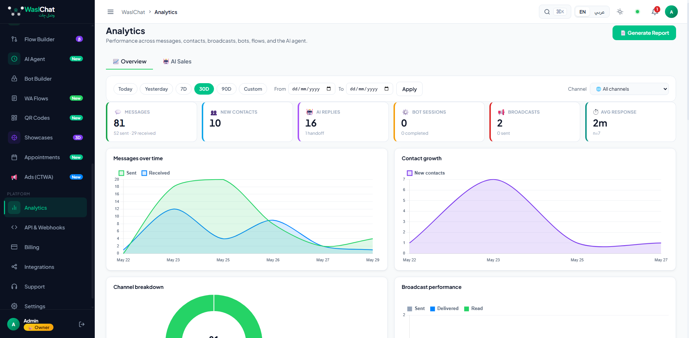Open notifications bell icon

coord(655,11)
